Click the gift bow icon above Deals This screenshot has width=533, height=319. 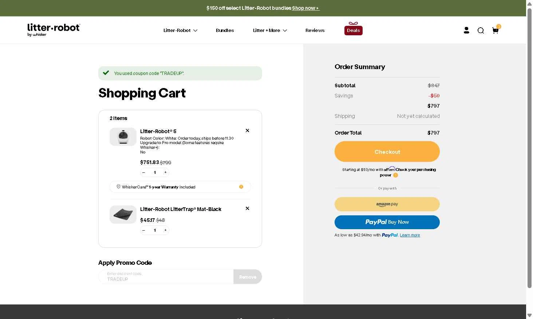(353, 23)
